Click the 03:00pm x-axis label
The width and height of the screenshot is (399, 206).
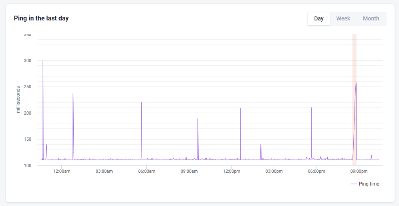(x=274, y=171)
